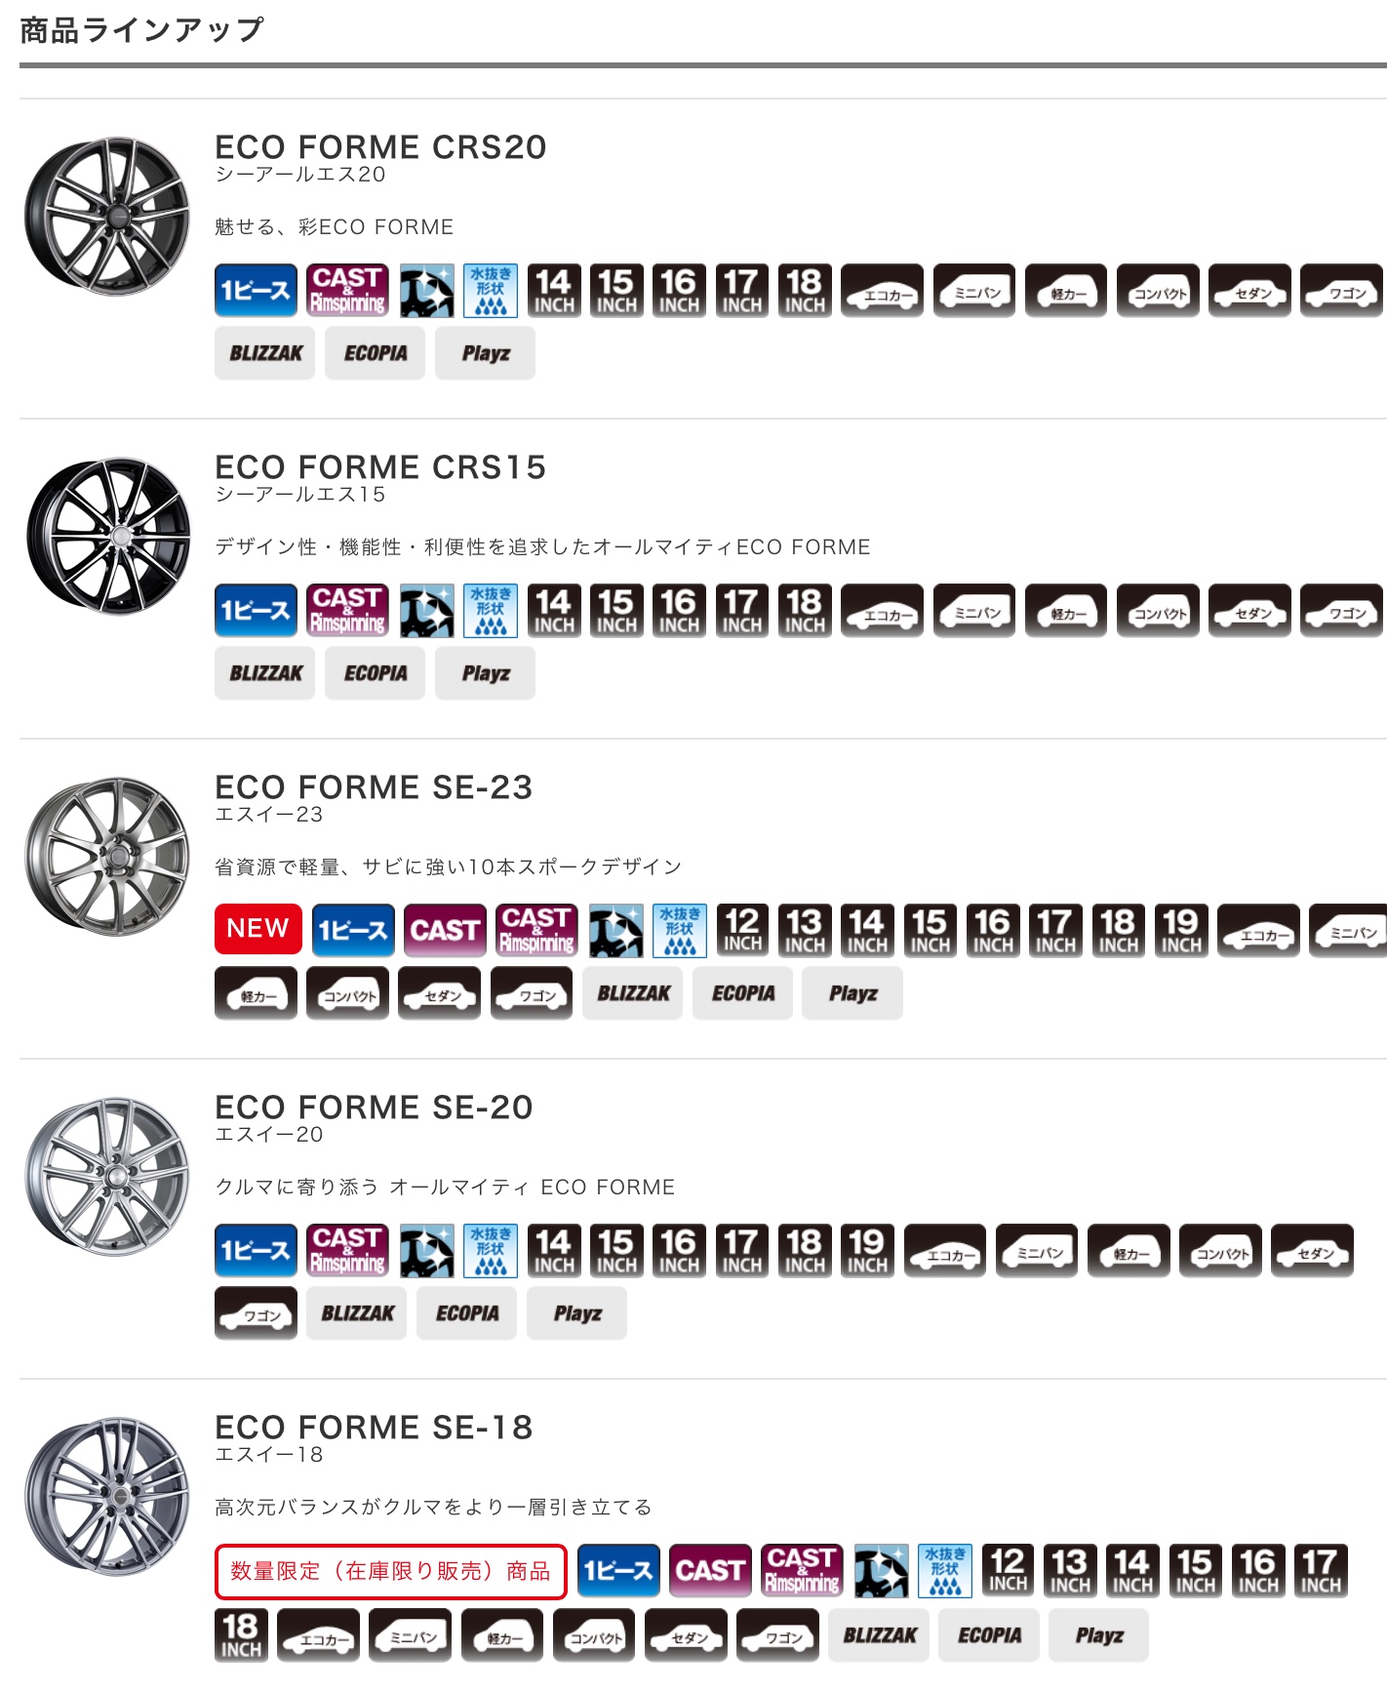Click the セダン car icon under ECO FORME CRS20

pos(1249,291)
